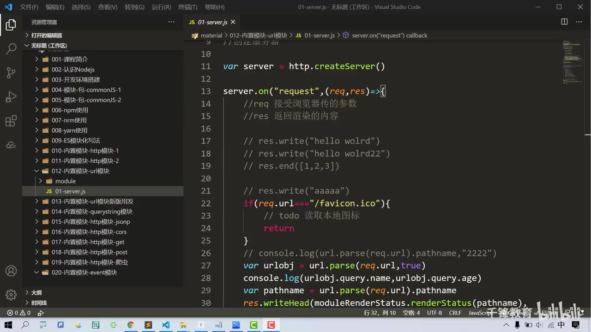
Task: Open the 019-内置模块-http模块-爬虫 folder
Action: click(103, 262)
